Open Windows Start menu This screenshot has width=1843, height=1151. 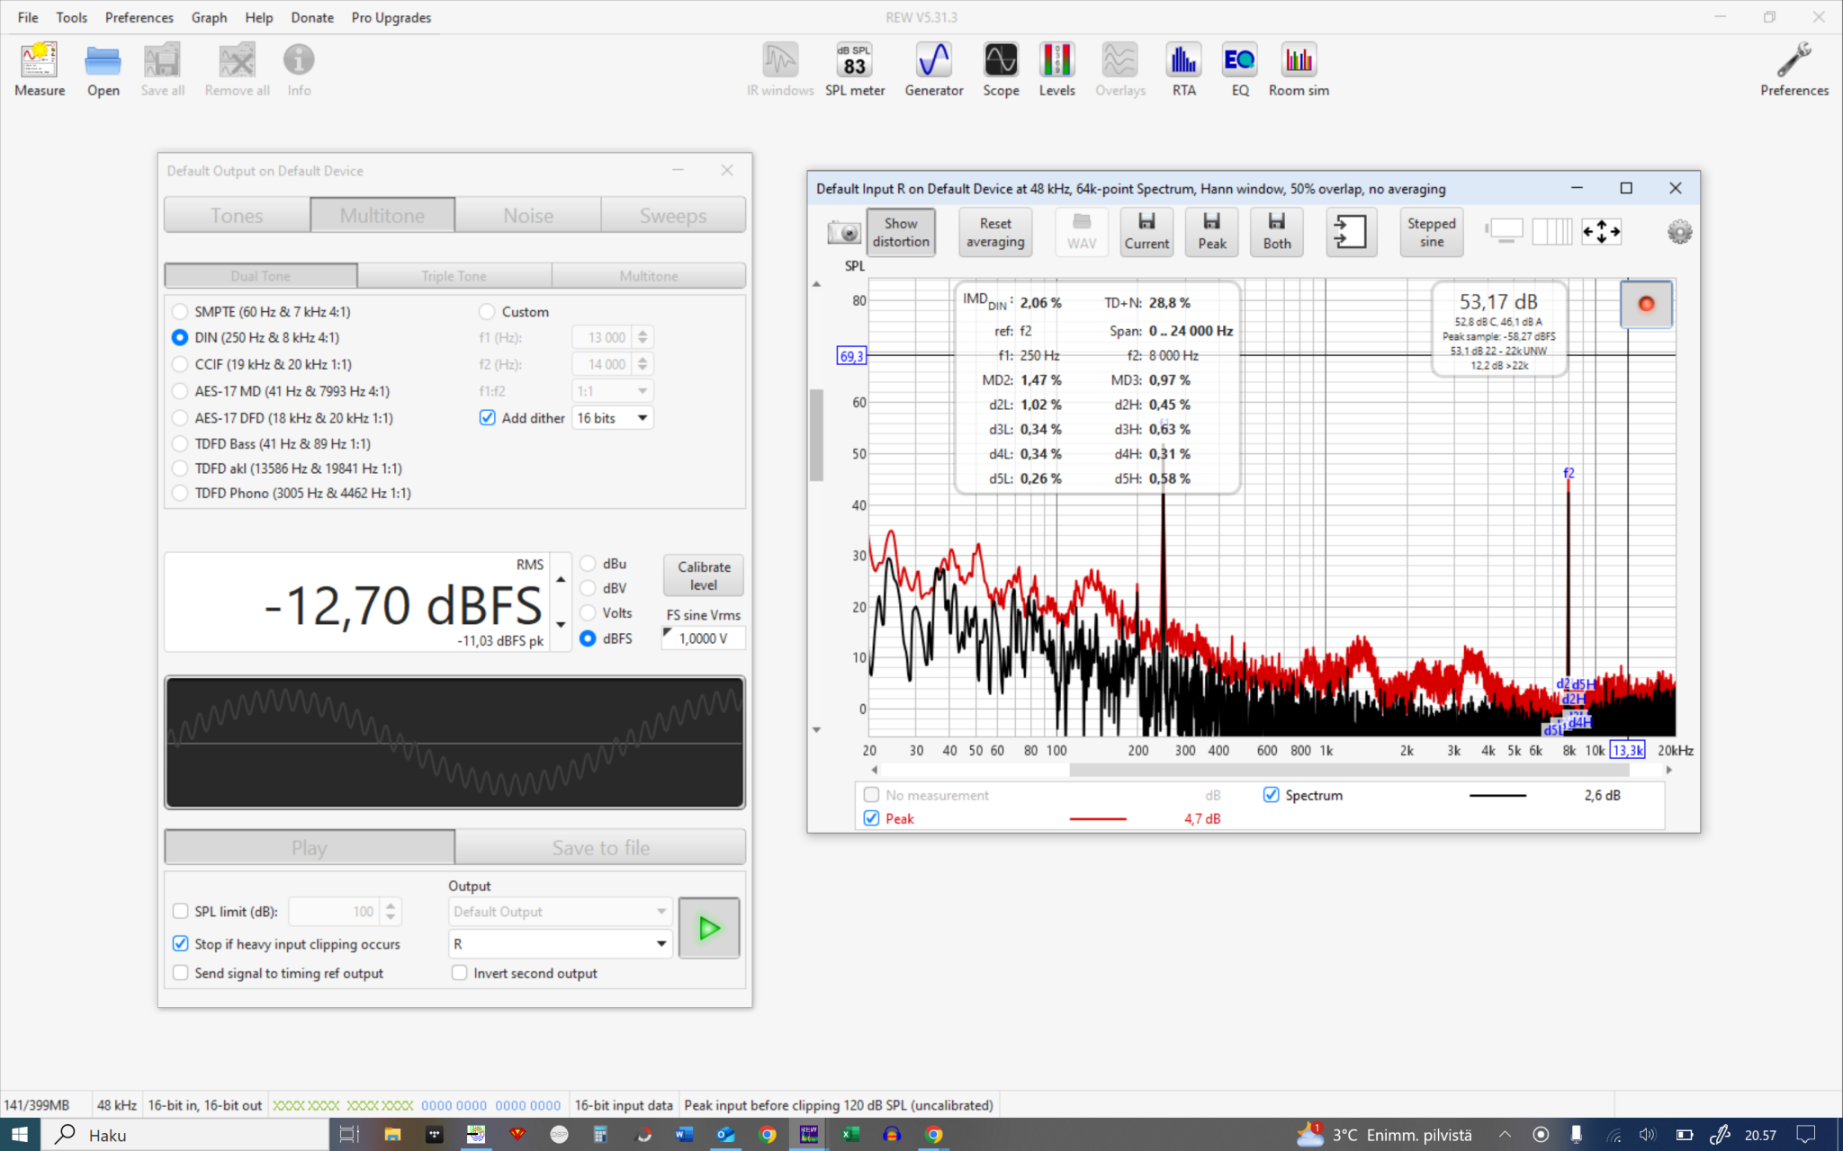pos(20,1135)
